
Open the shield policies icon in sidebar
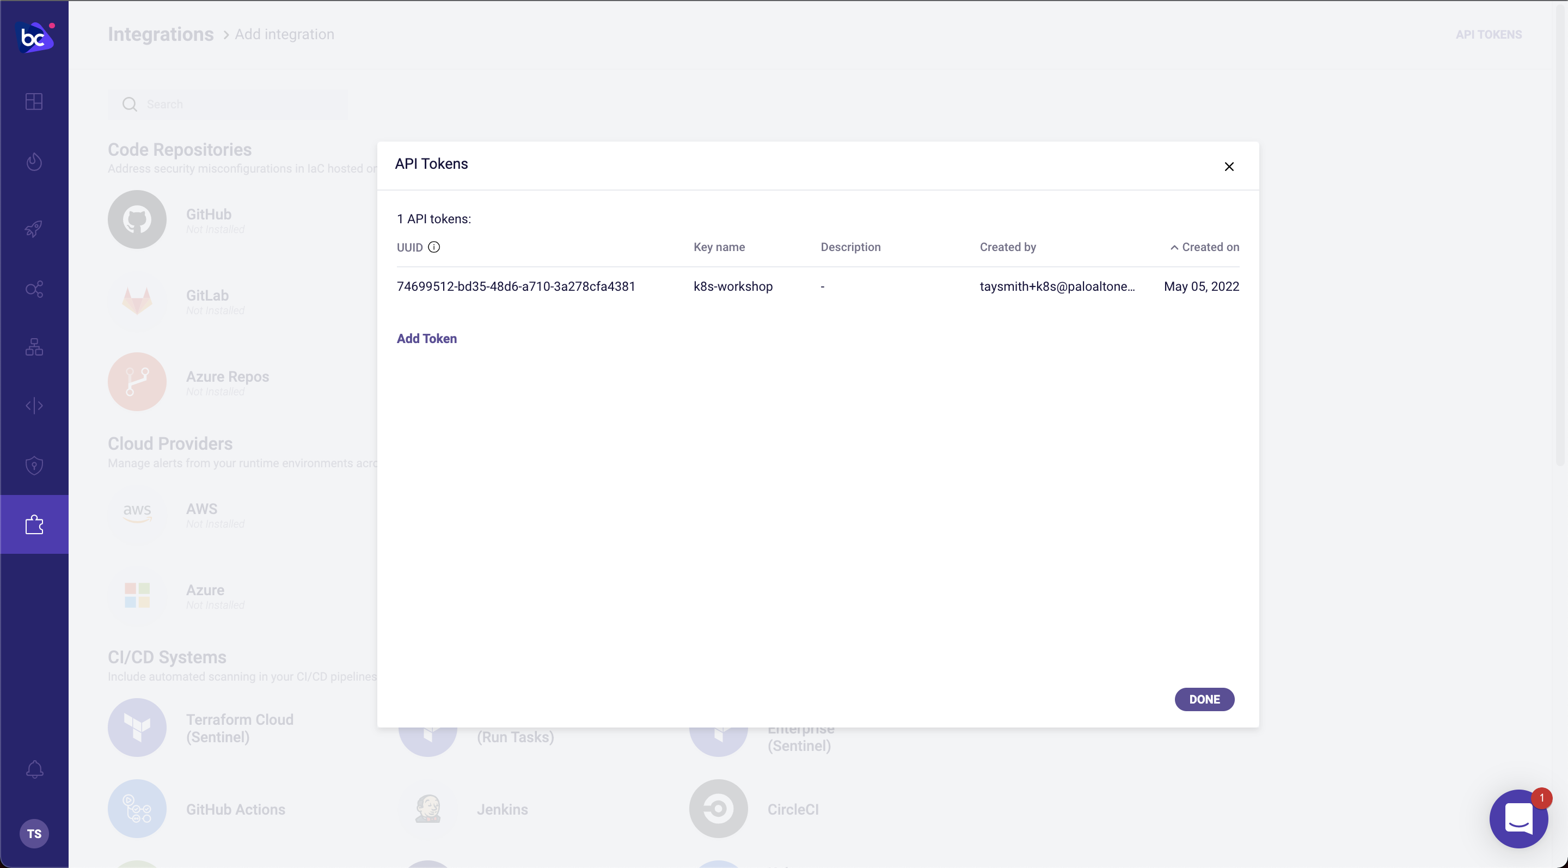(34, 466)
